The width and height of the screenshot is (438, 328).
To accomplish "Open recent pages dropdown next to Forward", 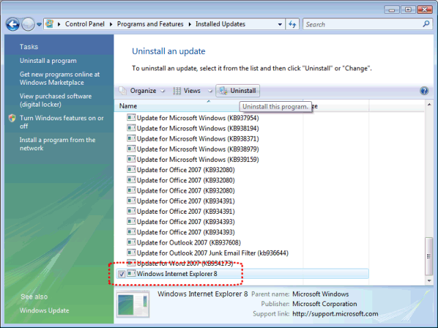I will tap(39, 25).
